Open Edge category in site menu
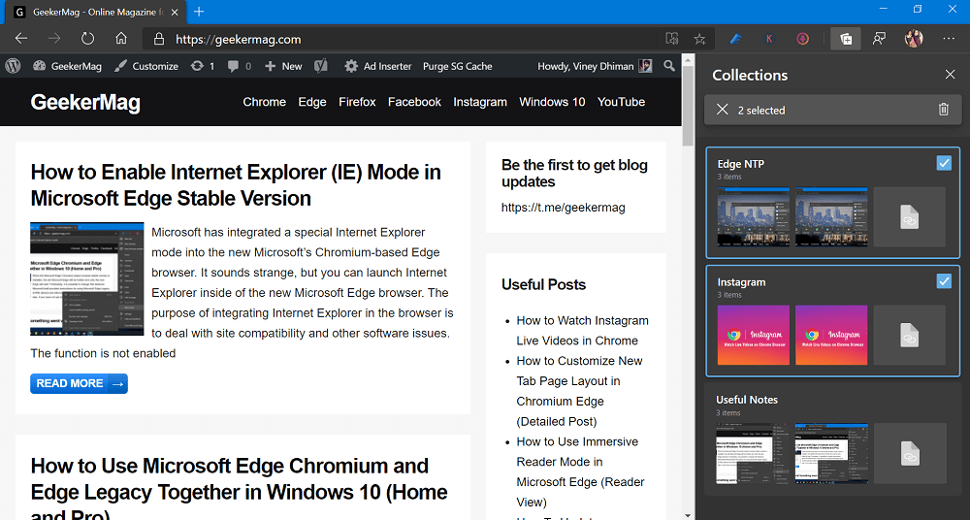 (312, 102)
